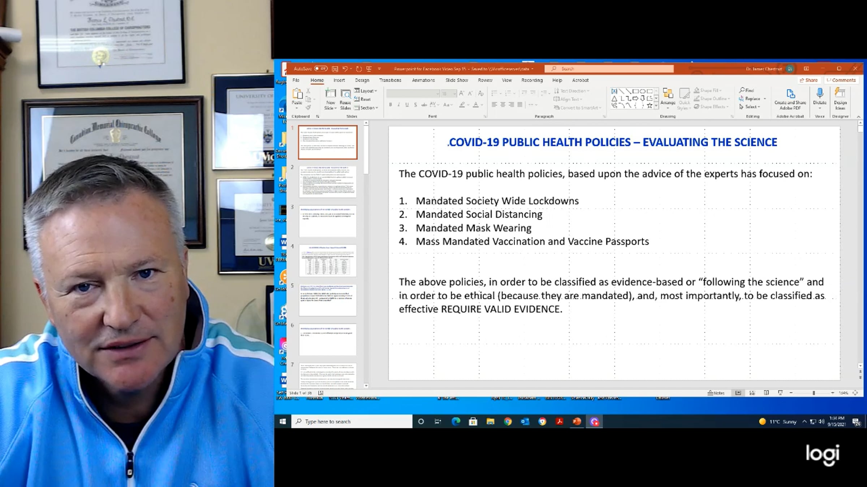Switch to the Slide Show tab
The image size is (867, 487).
[457, 80]
